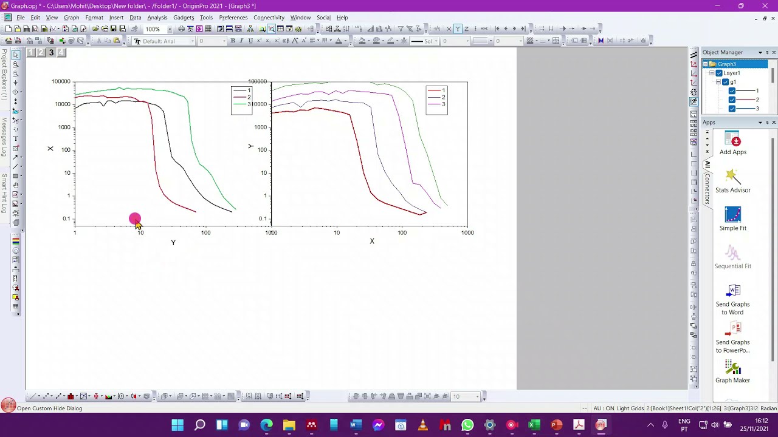778x437 pixels.
Task: Select the Text tool in Tools toolbar
Action: (16, 138)
